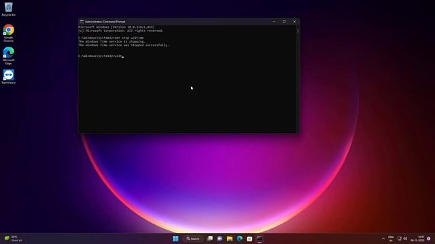Select the TeamViewer desktop shortcut

pyautogui.click(x=9, y=77)
